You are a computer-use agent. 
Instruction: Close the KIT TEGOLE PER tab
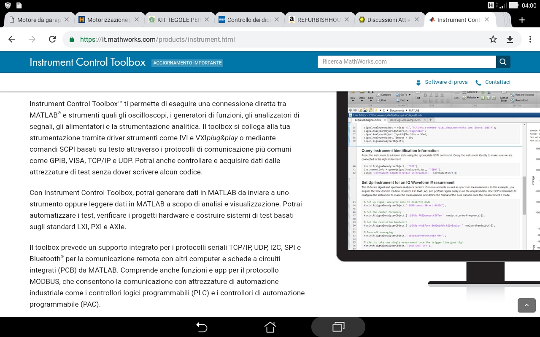(x=206, y=20)
